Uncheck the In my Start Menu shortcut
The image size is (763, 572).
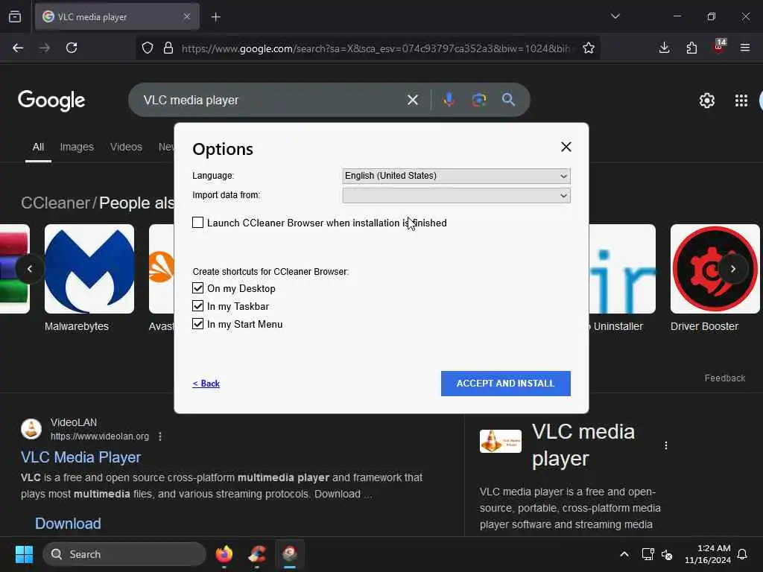click(x=197, y=324)
